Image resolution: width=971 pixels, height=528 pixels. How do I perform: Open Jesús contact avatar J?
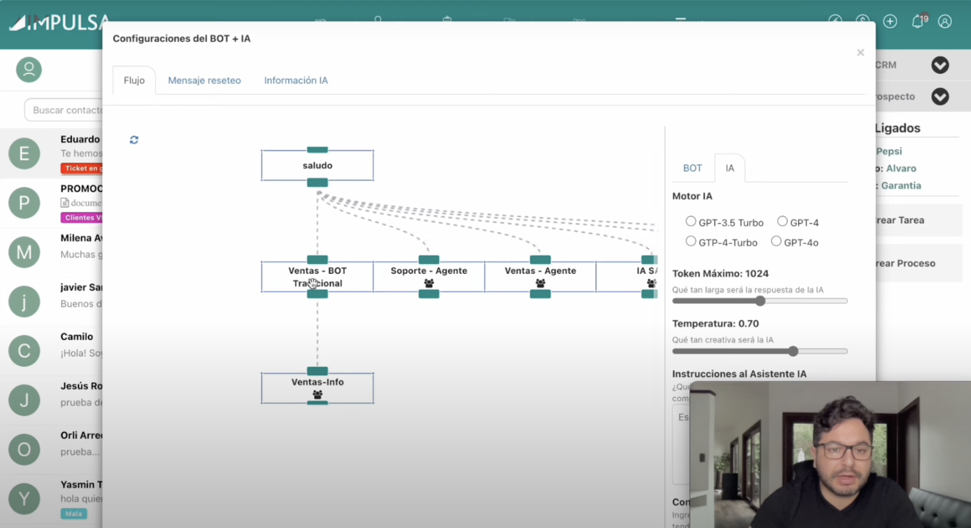[24, 400]
